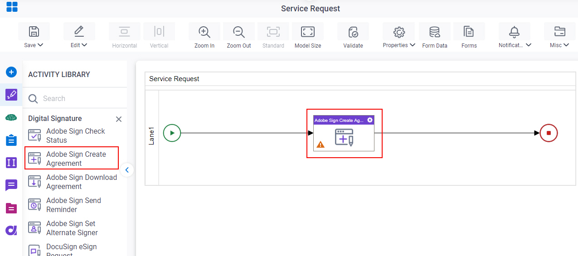Open the green brain-shaped sidebar icon
The height and width of the screenshot is (256, 578).
coord(11,117)
